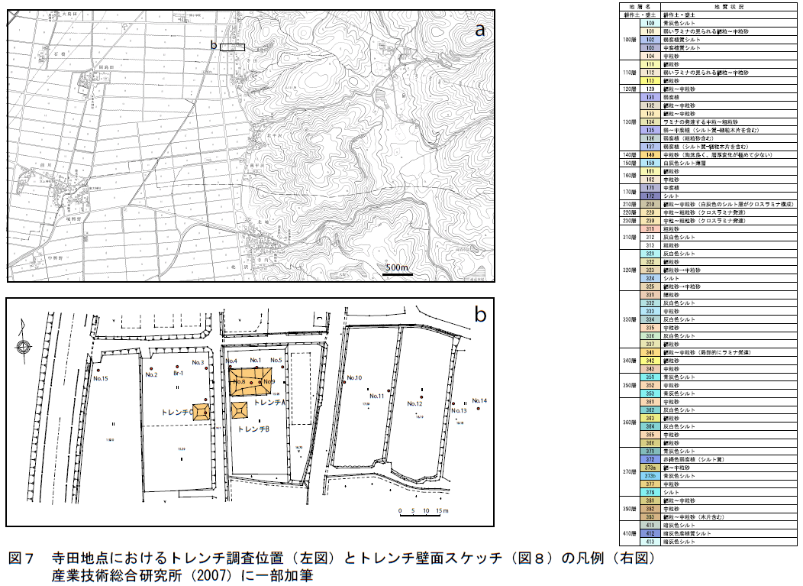
Task: Click the 330層 group label
Action: (630, 319)
